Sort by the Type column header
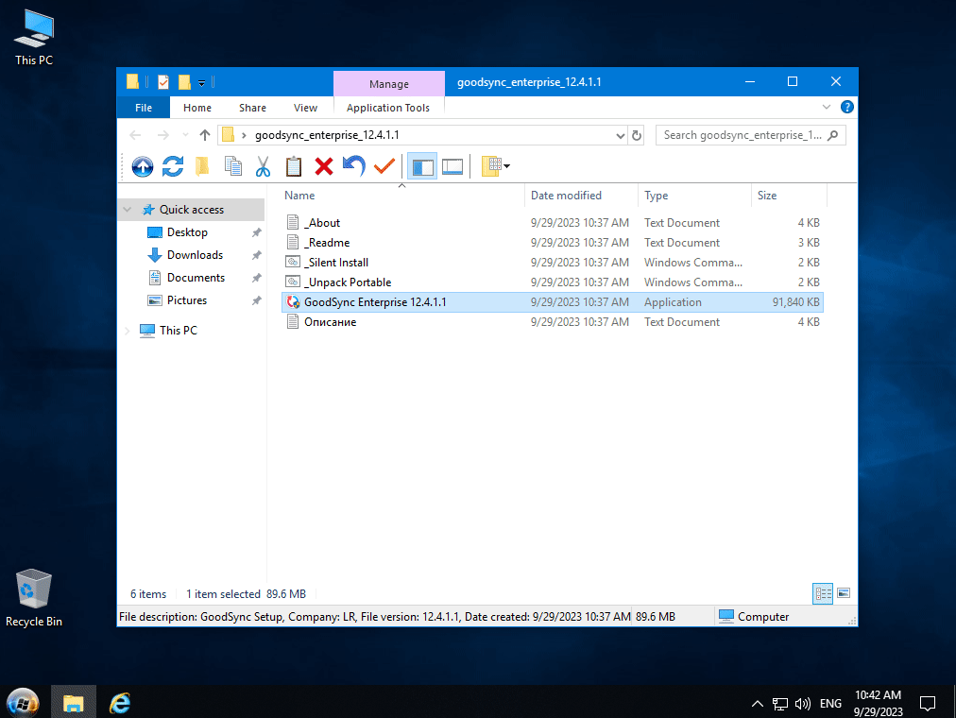Screen dimensions: 956x718 pyautogui.click(x=694, y=196)
